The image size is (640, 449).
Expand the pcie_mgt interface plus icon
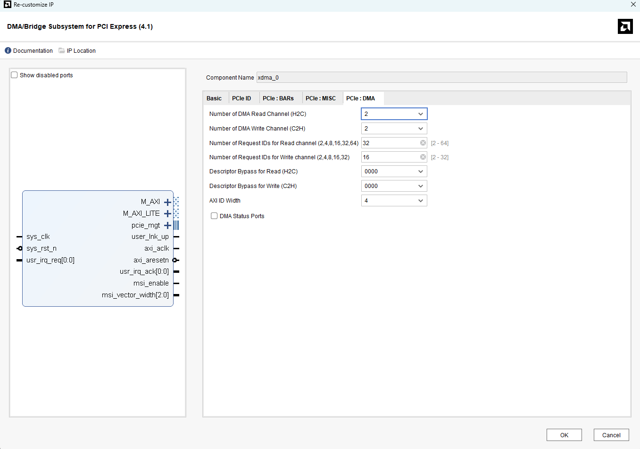point(167,226)
